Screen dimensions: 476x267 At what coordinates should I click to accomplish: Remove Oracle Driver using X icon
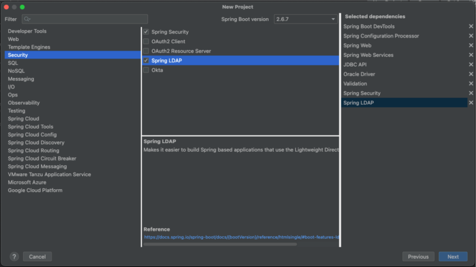[471, 74]
